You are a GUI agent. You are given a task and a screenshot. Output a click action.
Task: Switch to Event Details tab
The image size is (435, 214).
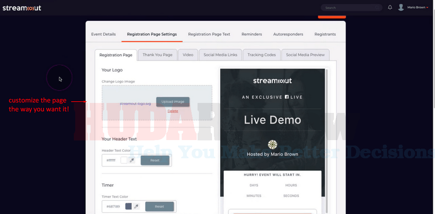point(103,34)
